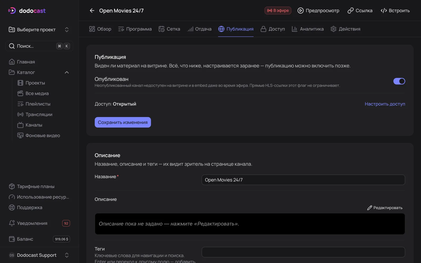Click the Встроить button
Screen dimensions: 421x263
[x=395, y=11]
